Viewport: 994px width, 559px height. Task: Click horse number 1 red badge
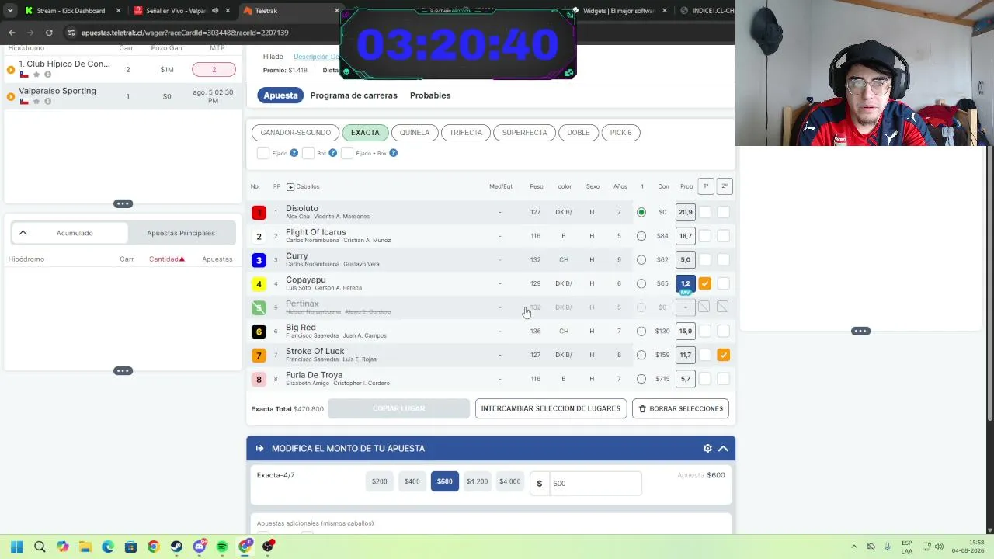[x=259, y=213]
